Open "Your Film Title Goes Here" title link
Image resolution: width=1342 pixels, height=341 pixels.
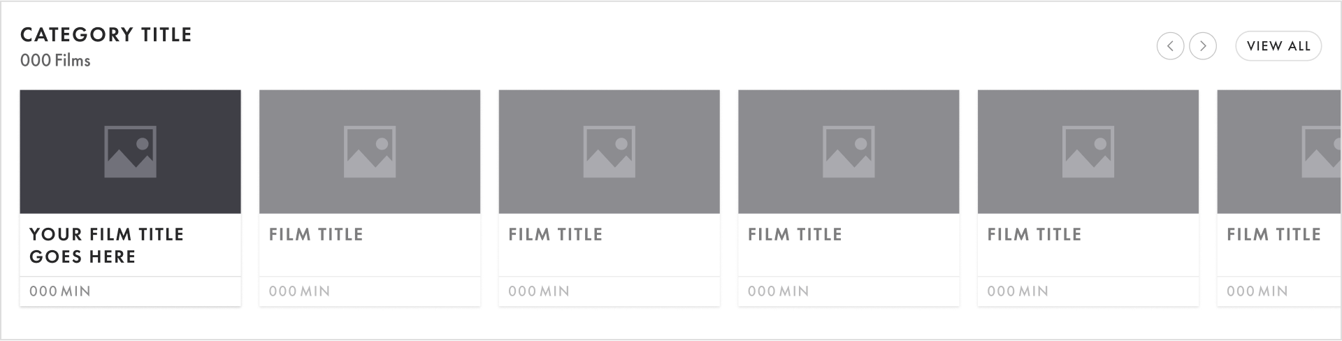click(x=106, y=245)
